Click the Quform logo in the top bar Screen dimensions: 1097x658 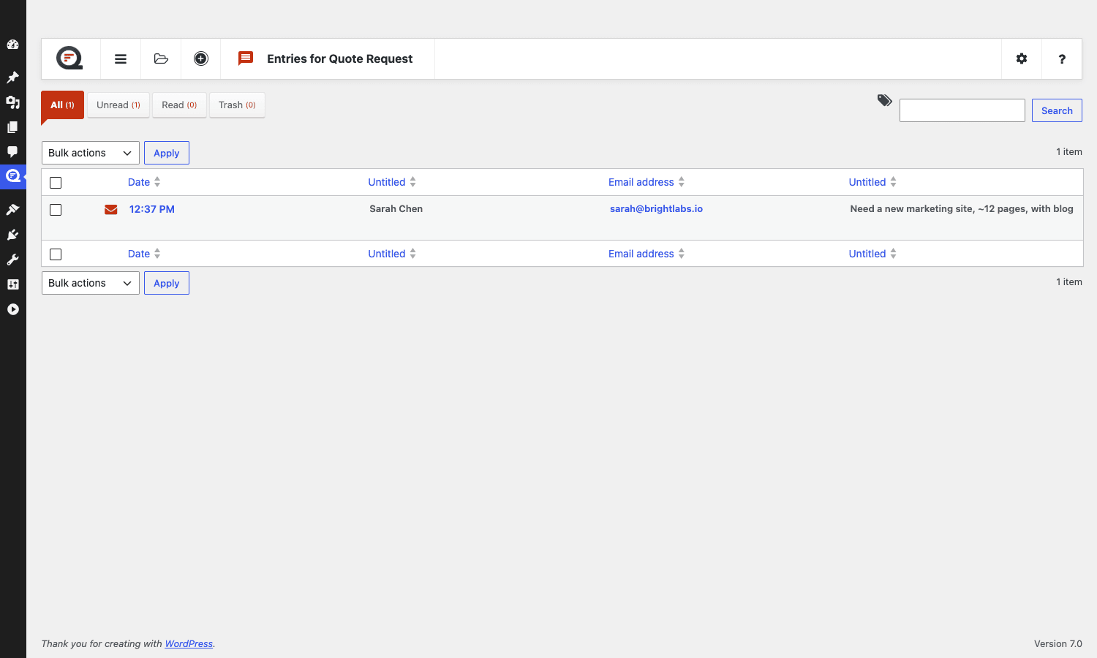point(69,58)
